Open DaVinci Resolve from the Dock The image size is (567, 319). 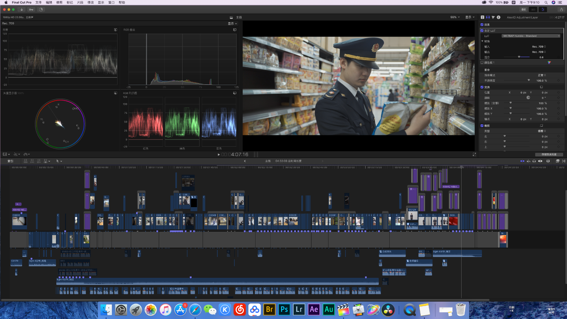tap(388, 310)
